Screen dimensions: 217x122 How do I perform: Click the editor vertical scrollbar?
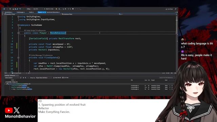[177, 44]
